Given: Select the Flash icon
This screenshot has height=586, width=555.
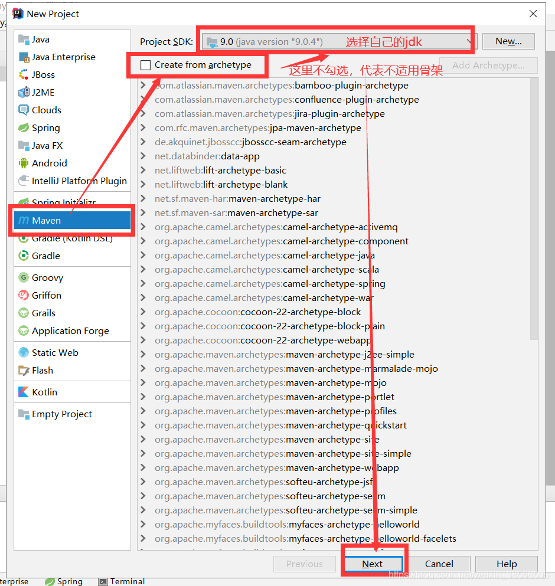Looking at the screenshot, I should coord(24,371).
